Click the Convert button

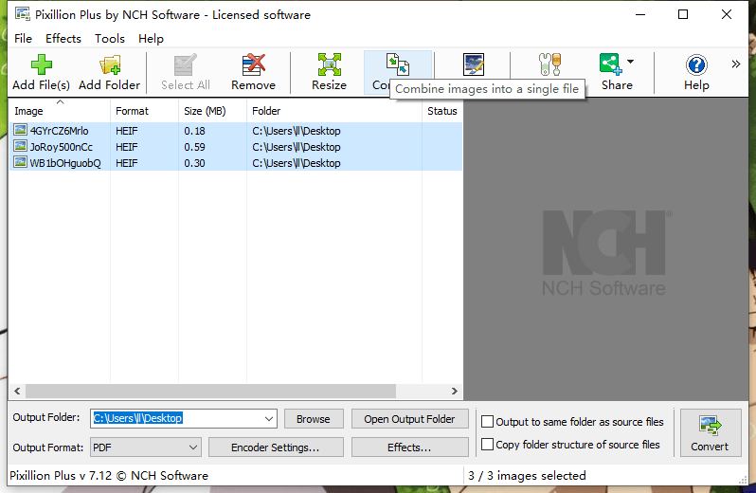(711, 432)
